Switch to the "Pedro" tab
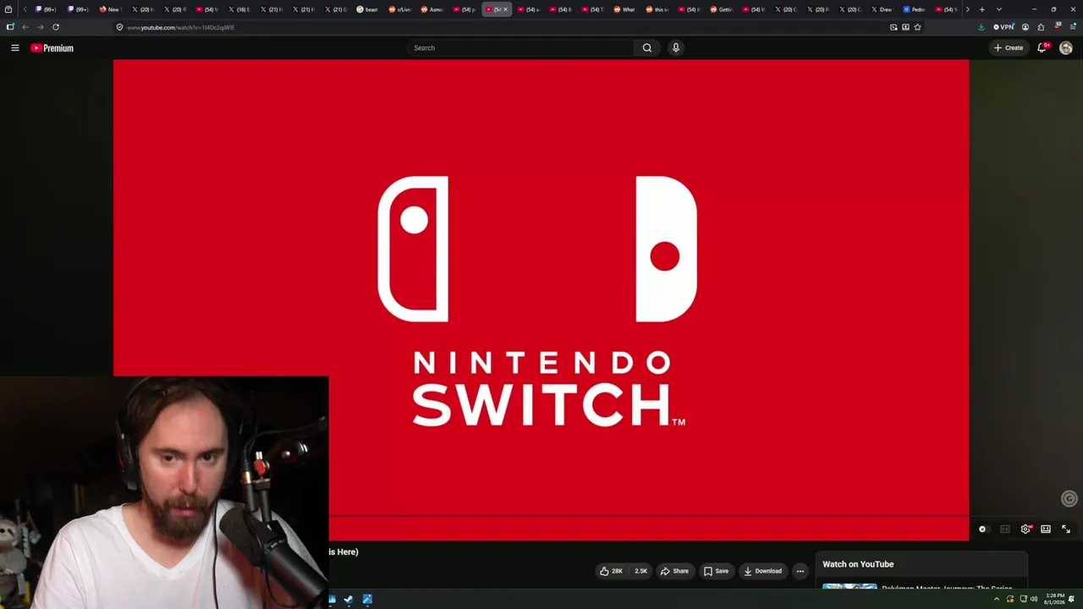This screenshot has width=1083, height=609. coord(914,9)
